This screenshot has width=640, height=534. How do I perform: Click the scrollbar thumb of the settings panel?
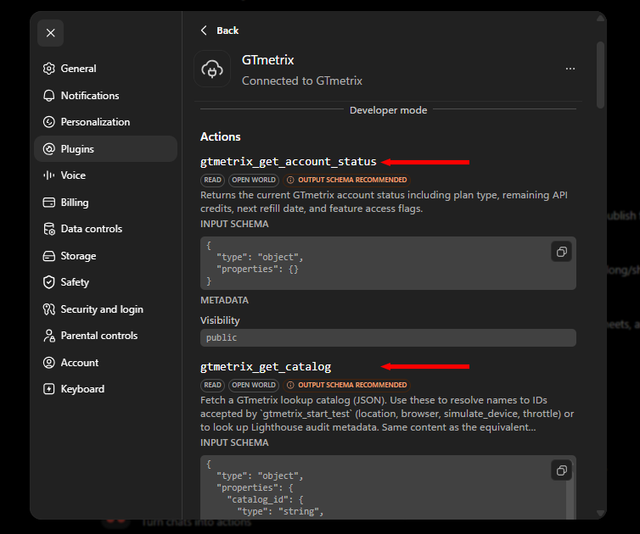[600, 75]
